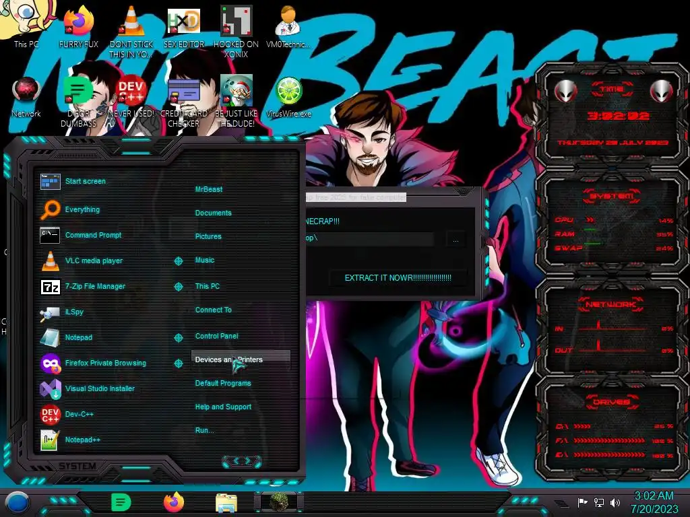Expand the Firefox Private Browsing jump list

coord(178,363)
